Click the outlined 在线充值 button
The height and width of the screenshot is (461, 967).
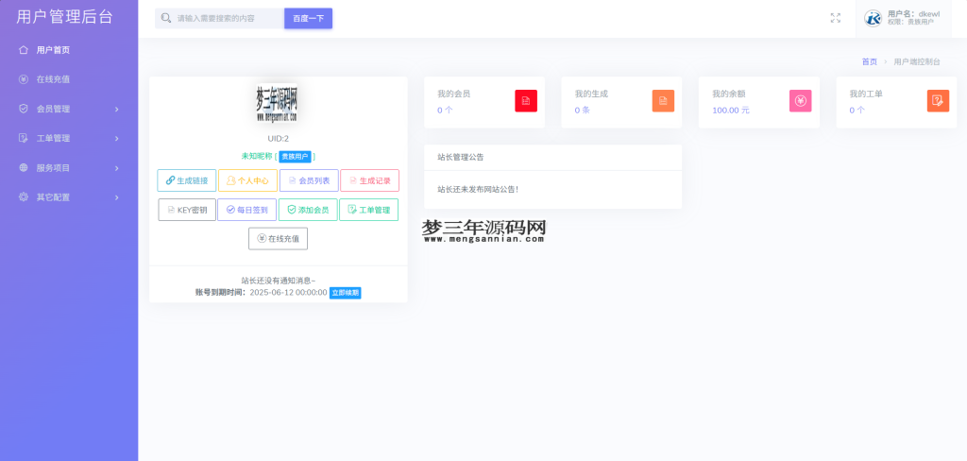coord(279,239)
